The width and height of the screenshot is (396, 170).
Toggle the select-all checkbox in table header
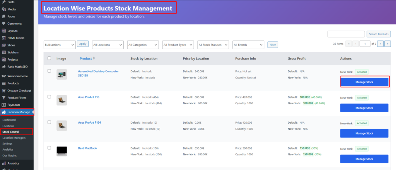tap(49, 58)
